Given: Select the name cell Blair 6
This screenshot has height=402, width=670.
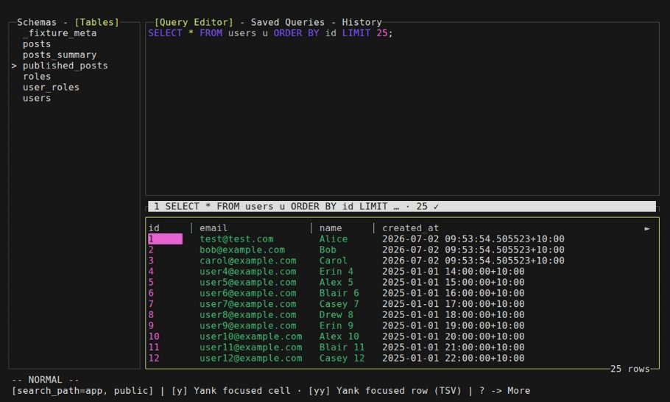Looking at the screenshot, I should pos(339,293).
